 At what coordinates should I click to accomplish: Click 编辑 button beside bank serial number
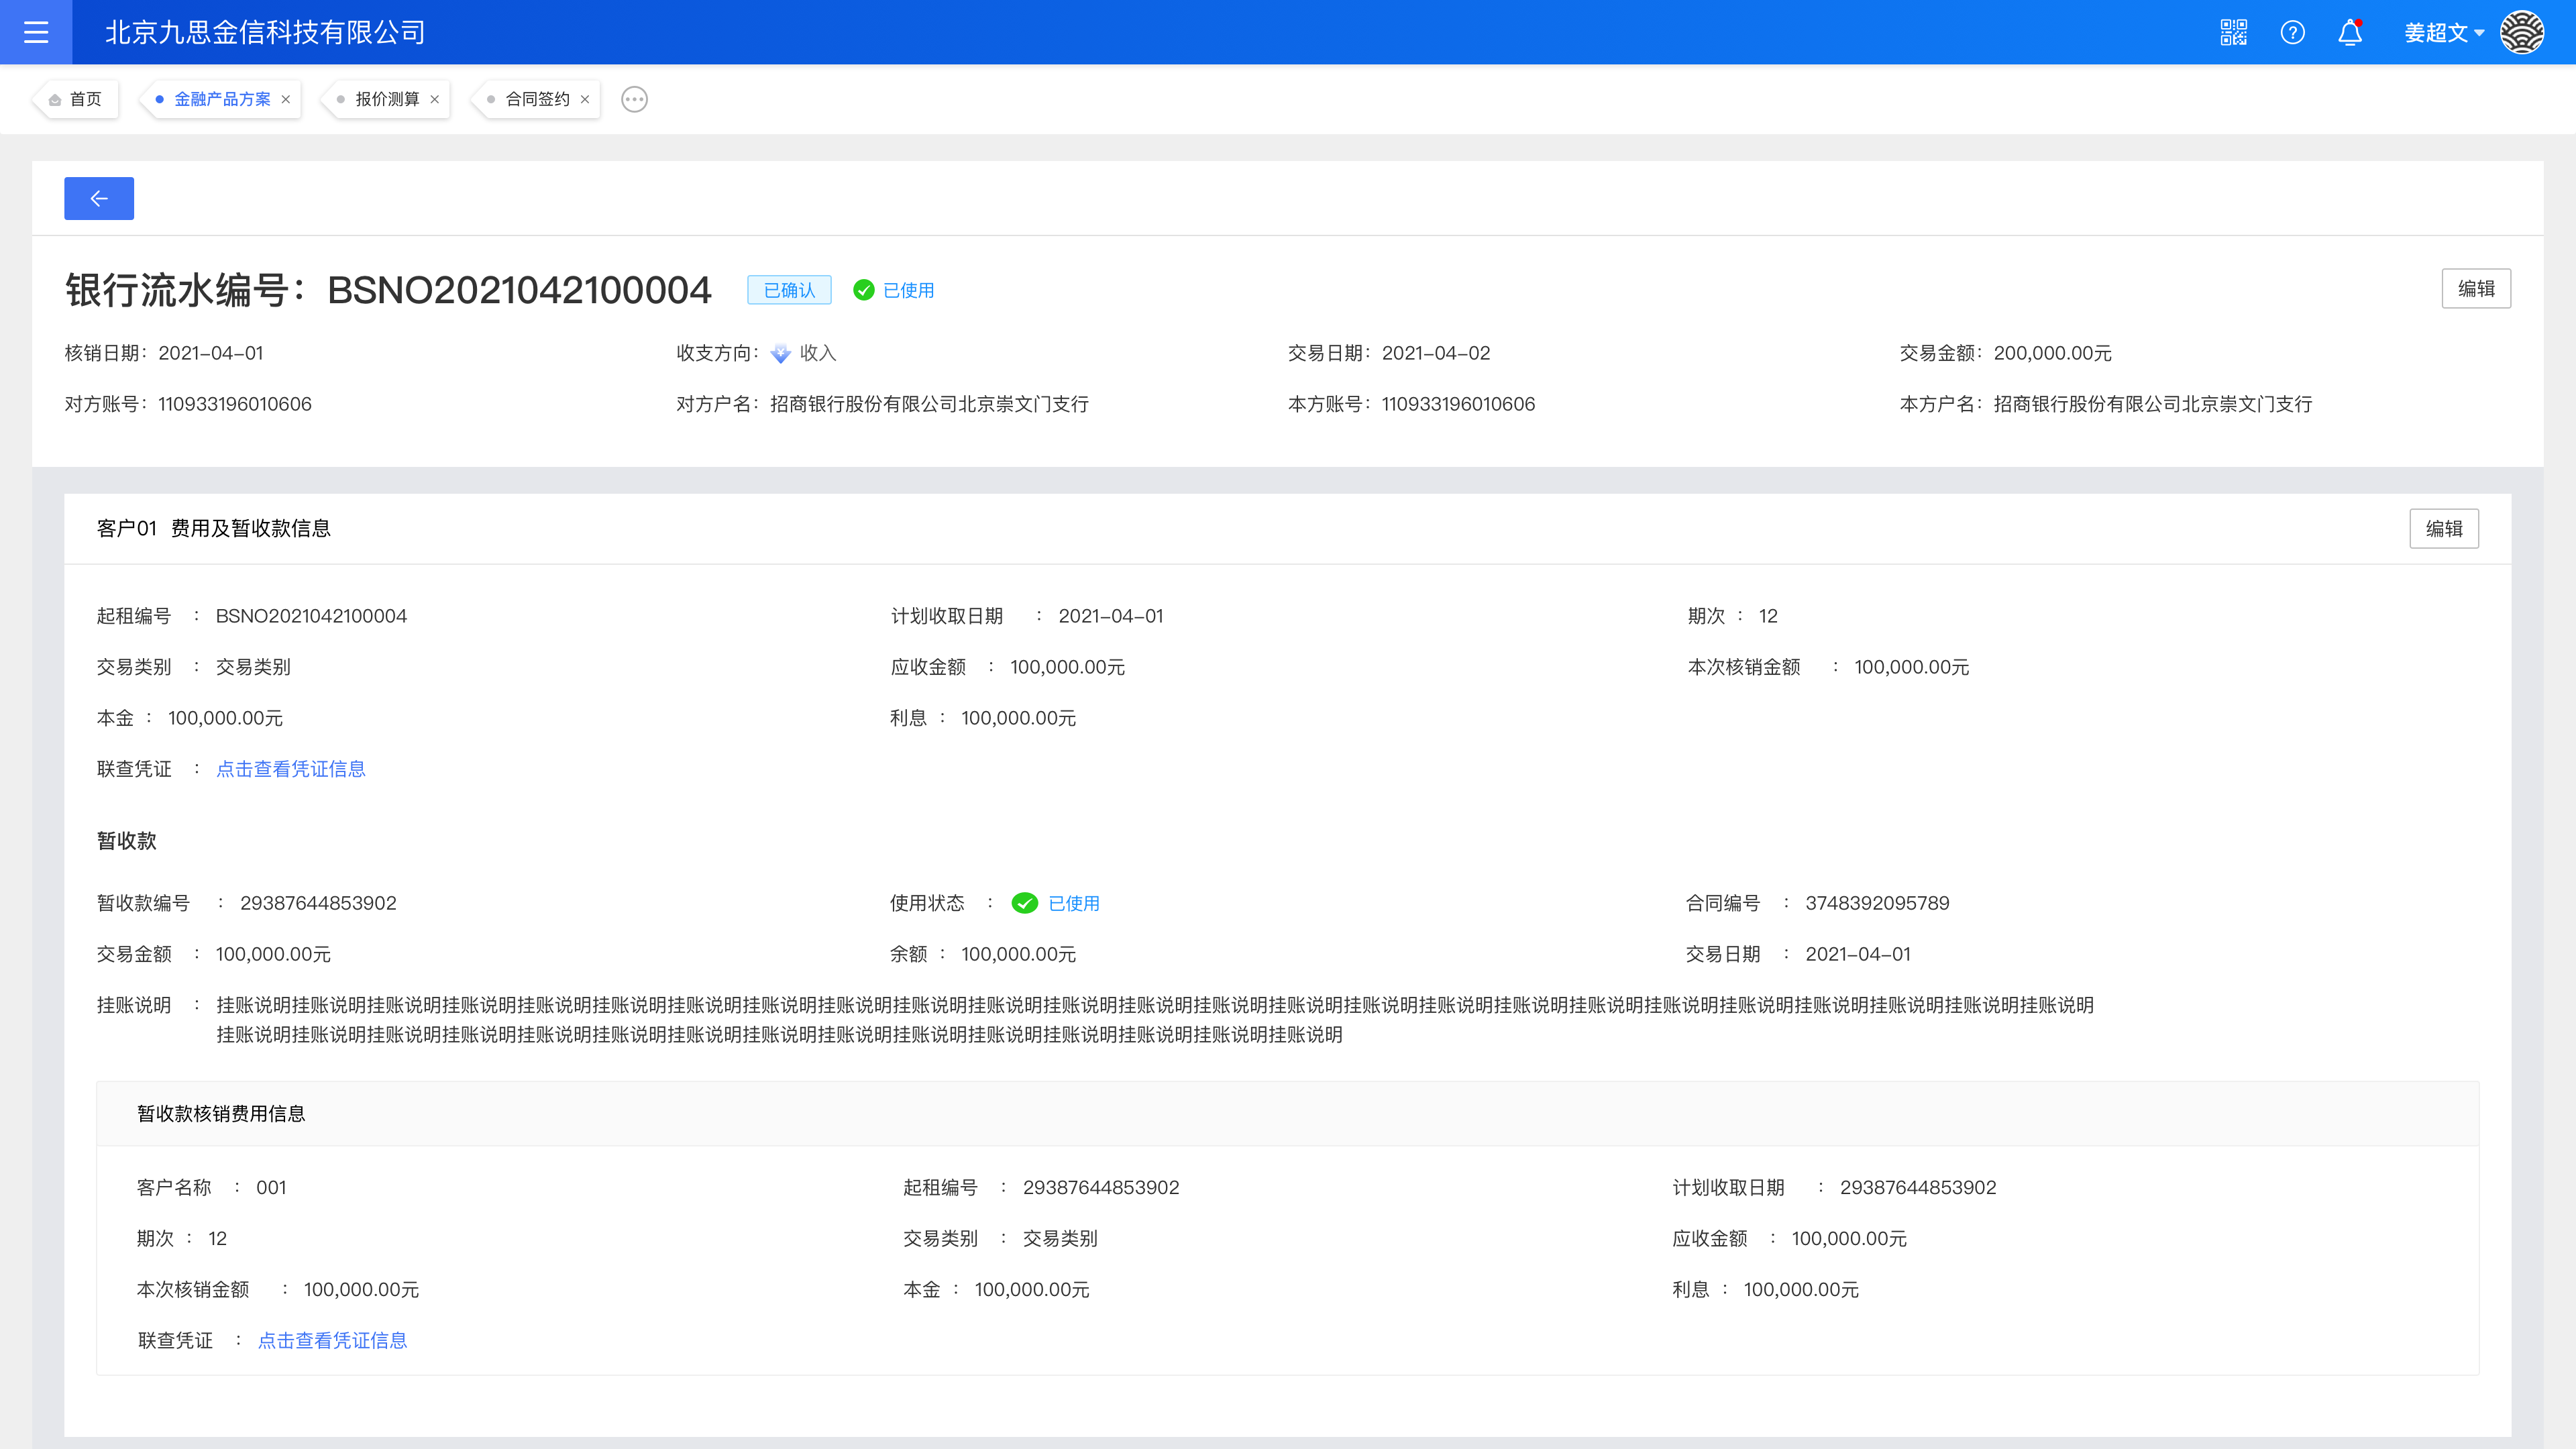[2476, 289]
